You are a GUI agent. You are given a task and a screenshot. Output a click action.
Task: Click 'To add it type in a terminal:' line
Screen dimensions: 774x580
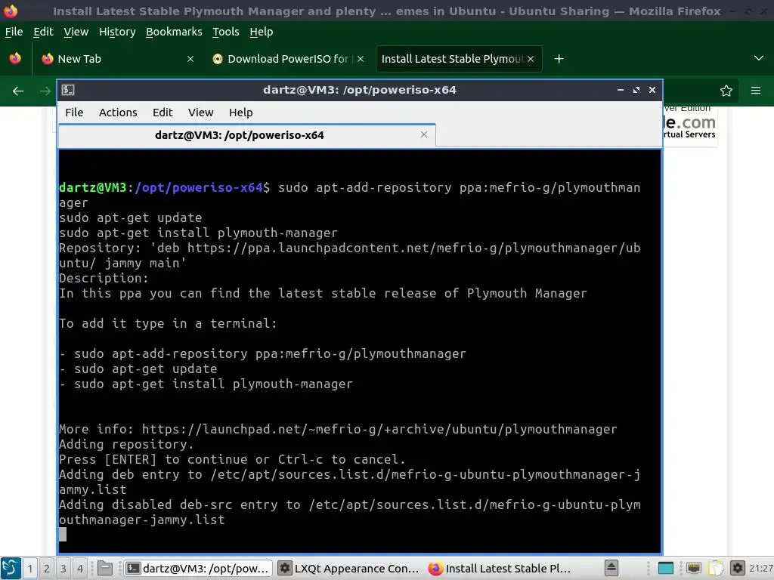click(168, 323)
